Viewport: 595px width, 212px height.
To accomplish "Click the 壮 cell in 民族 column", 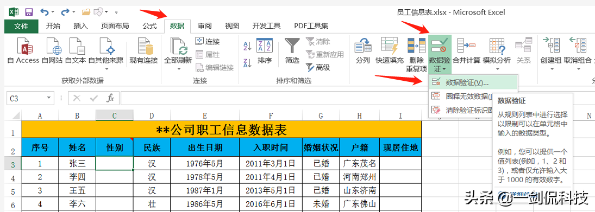I will click(x=152, y=203).
